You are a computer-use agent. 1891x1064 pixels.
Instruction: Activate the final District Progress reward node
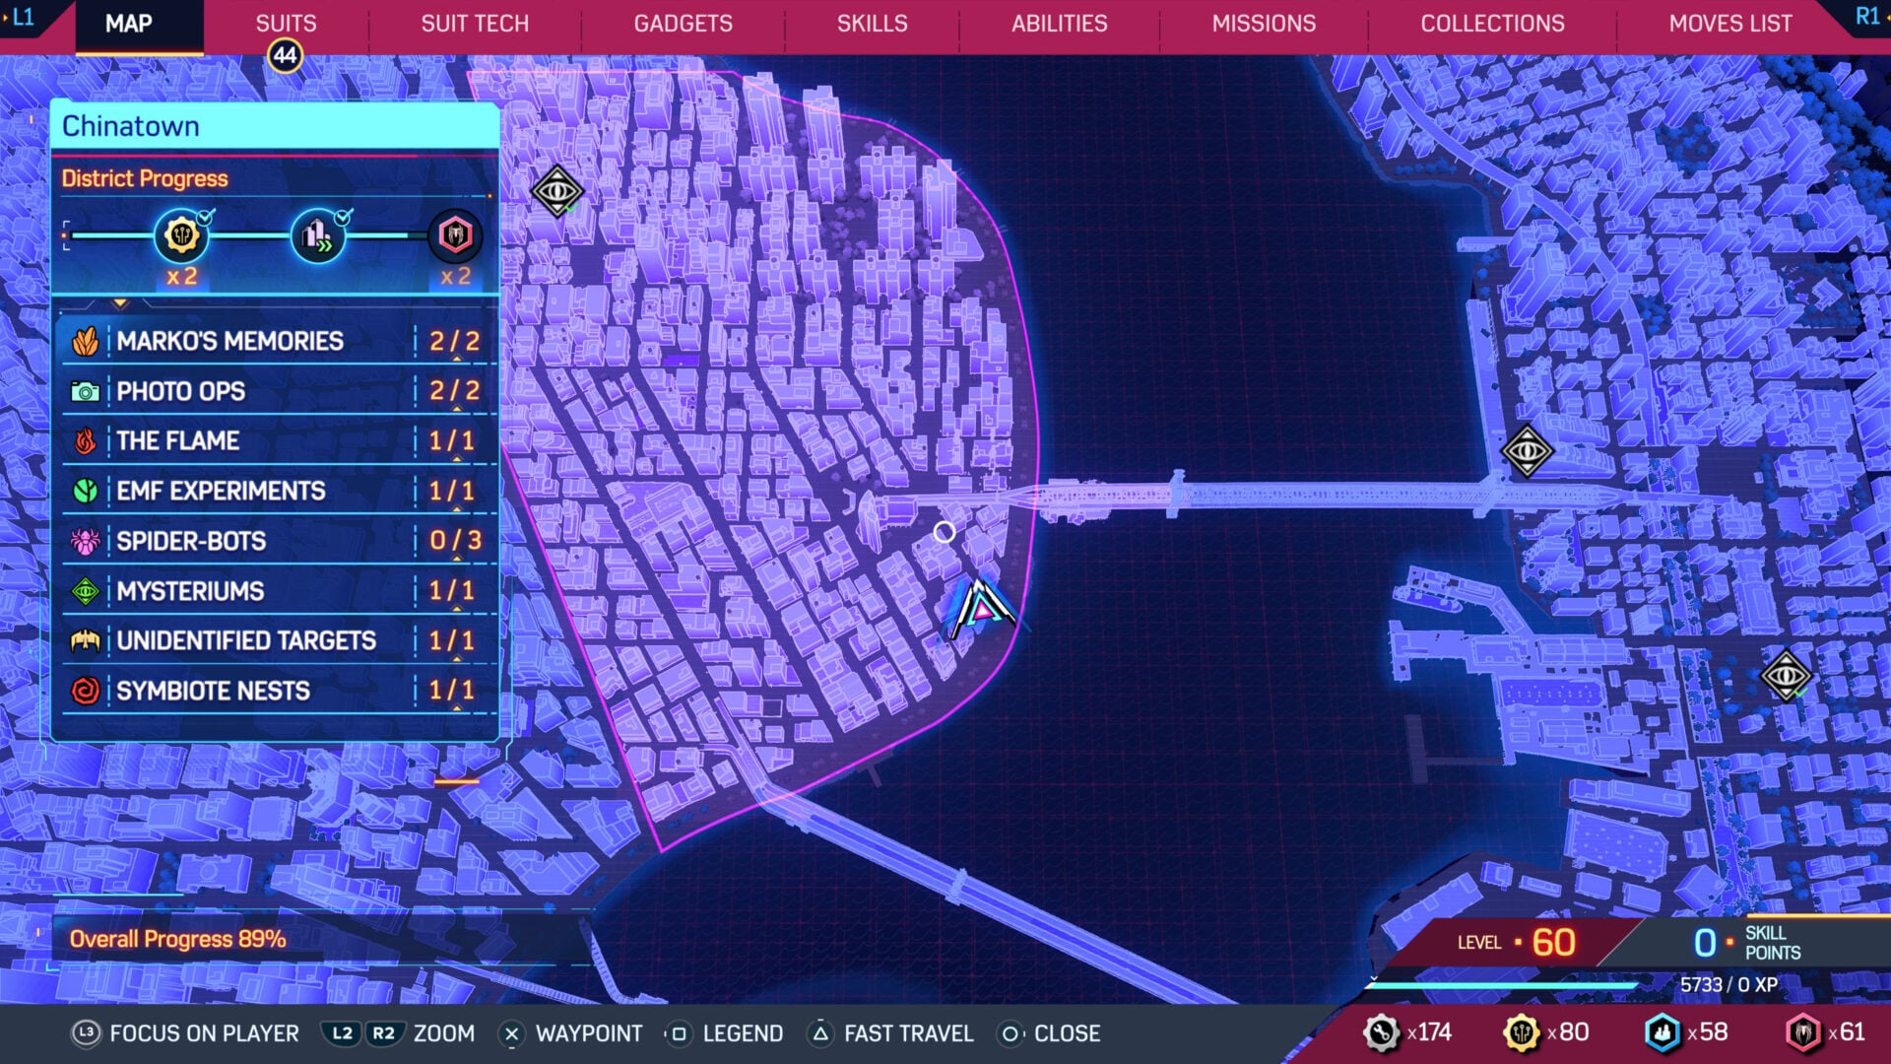(x=455, y=236)
